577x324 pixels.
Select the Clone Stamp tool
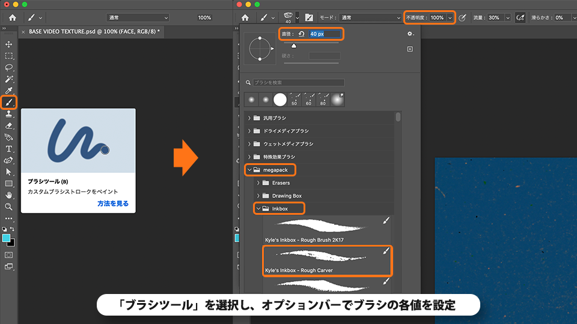point(9,114)
